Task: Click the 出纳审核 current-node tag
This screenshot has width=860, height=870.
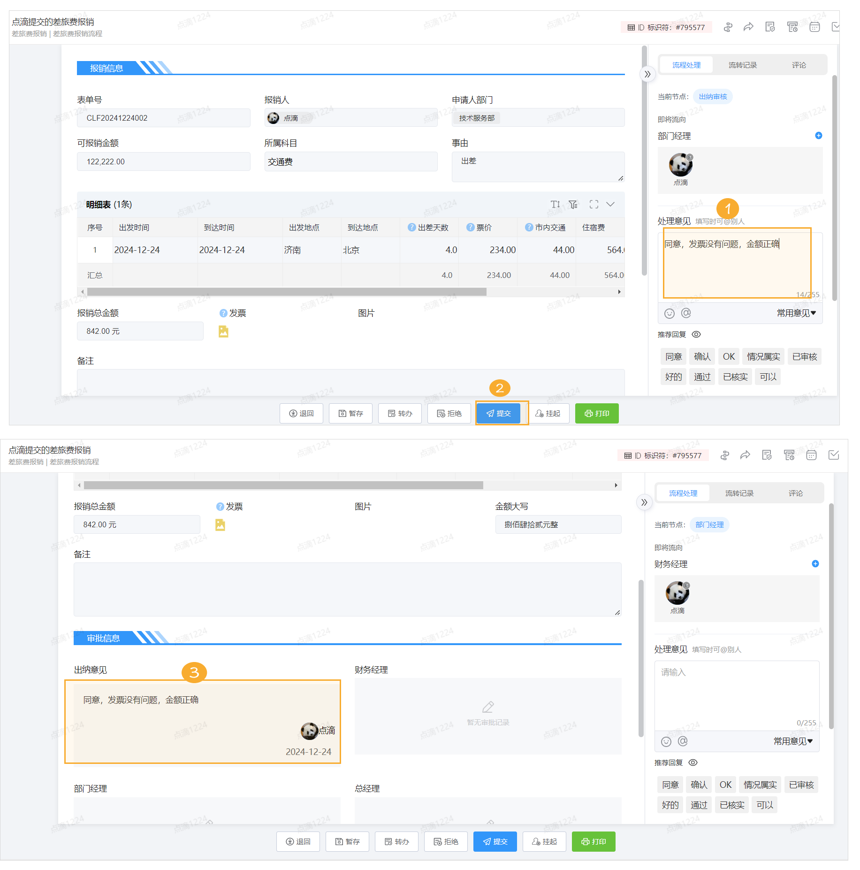Action: coord(713,97)
